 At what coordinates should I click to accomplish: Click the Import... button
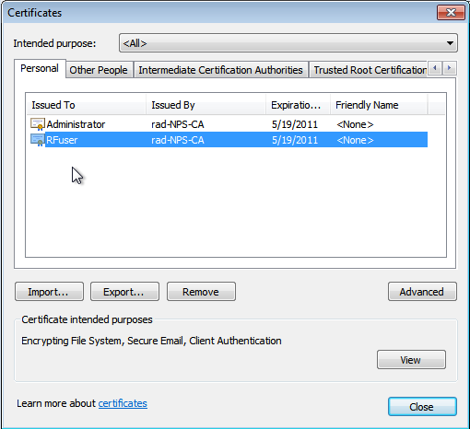pyautogui.click(x=49, y=292)
